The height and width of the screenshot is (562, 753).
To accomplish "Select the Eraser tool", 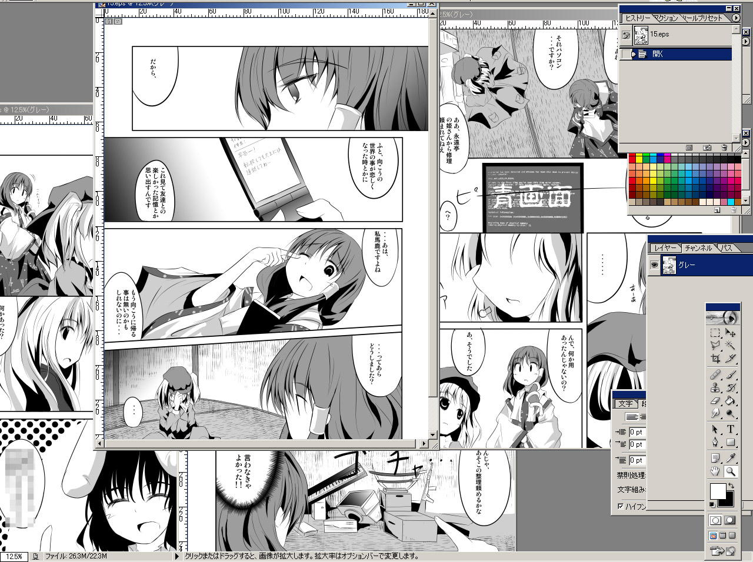I will [715, 400].
